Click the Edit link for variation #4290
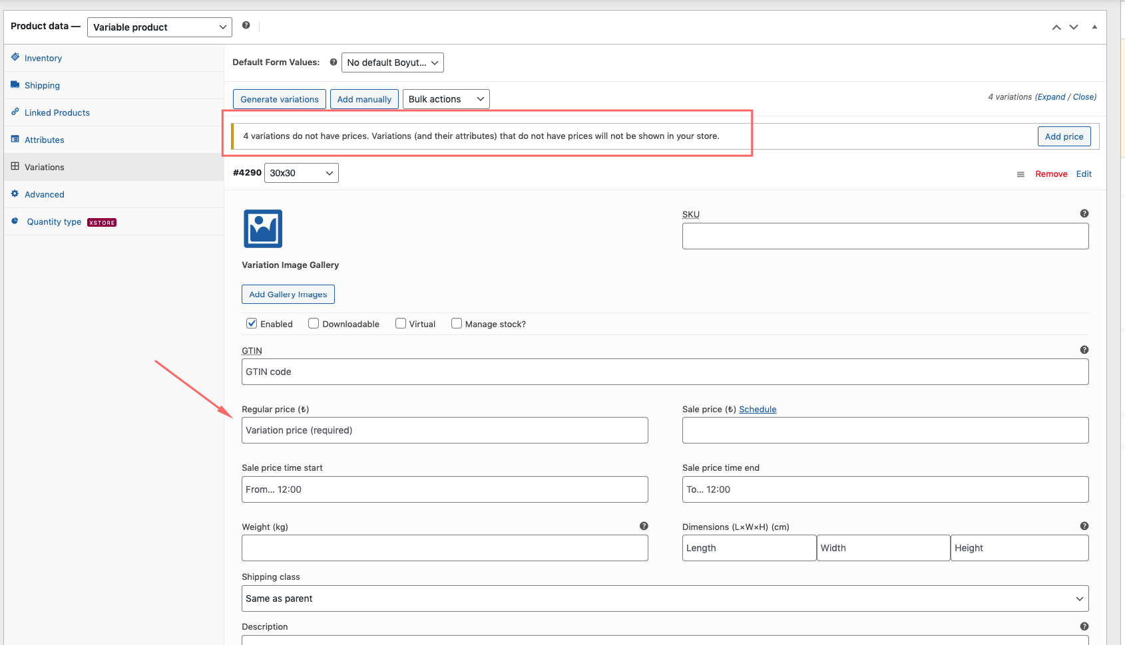The image size is (1125, 645). point(1084,174)
